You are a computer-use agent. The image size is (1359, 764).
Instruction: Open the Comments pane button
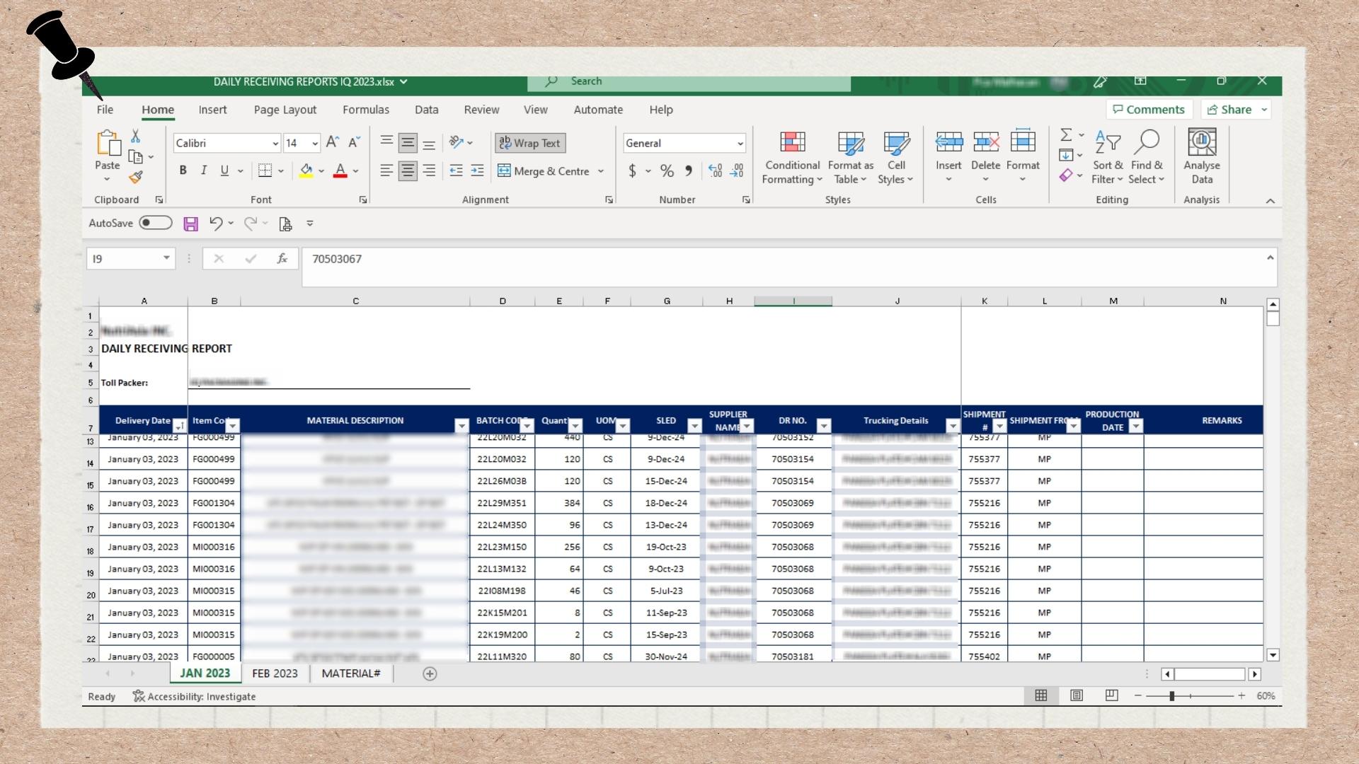click(x=1148, y=110)
